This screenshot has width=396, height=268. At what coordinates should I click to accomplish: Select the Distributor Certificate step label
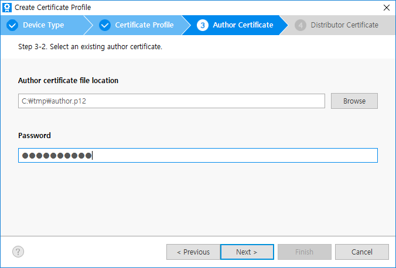(344, 25)
